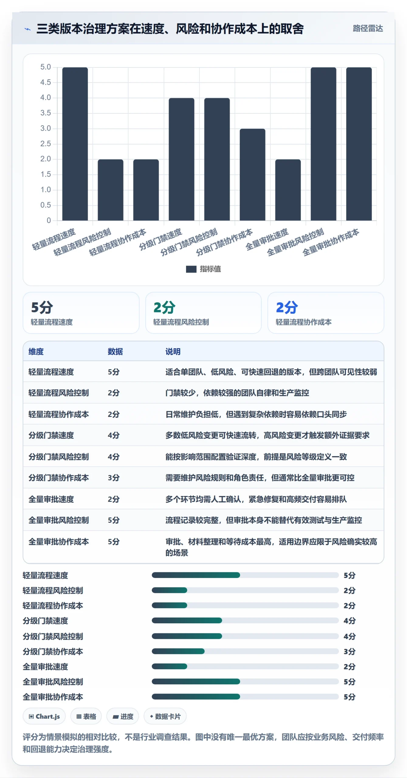Click the 维度 column header
Viewport: 407px width, 778px height.
[x=36, y=352]
